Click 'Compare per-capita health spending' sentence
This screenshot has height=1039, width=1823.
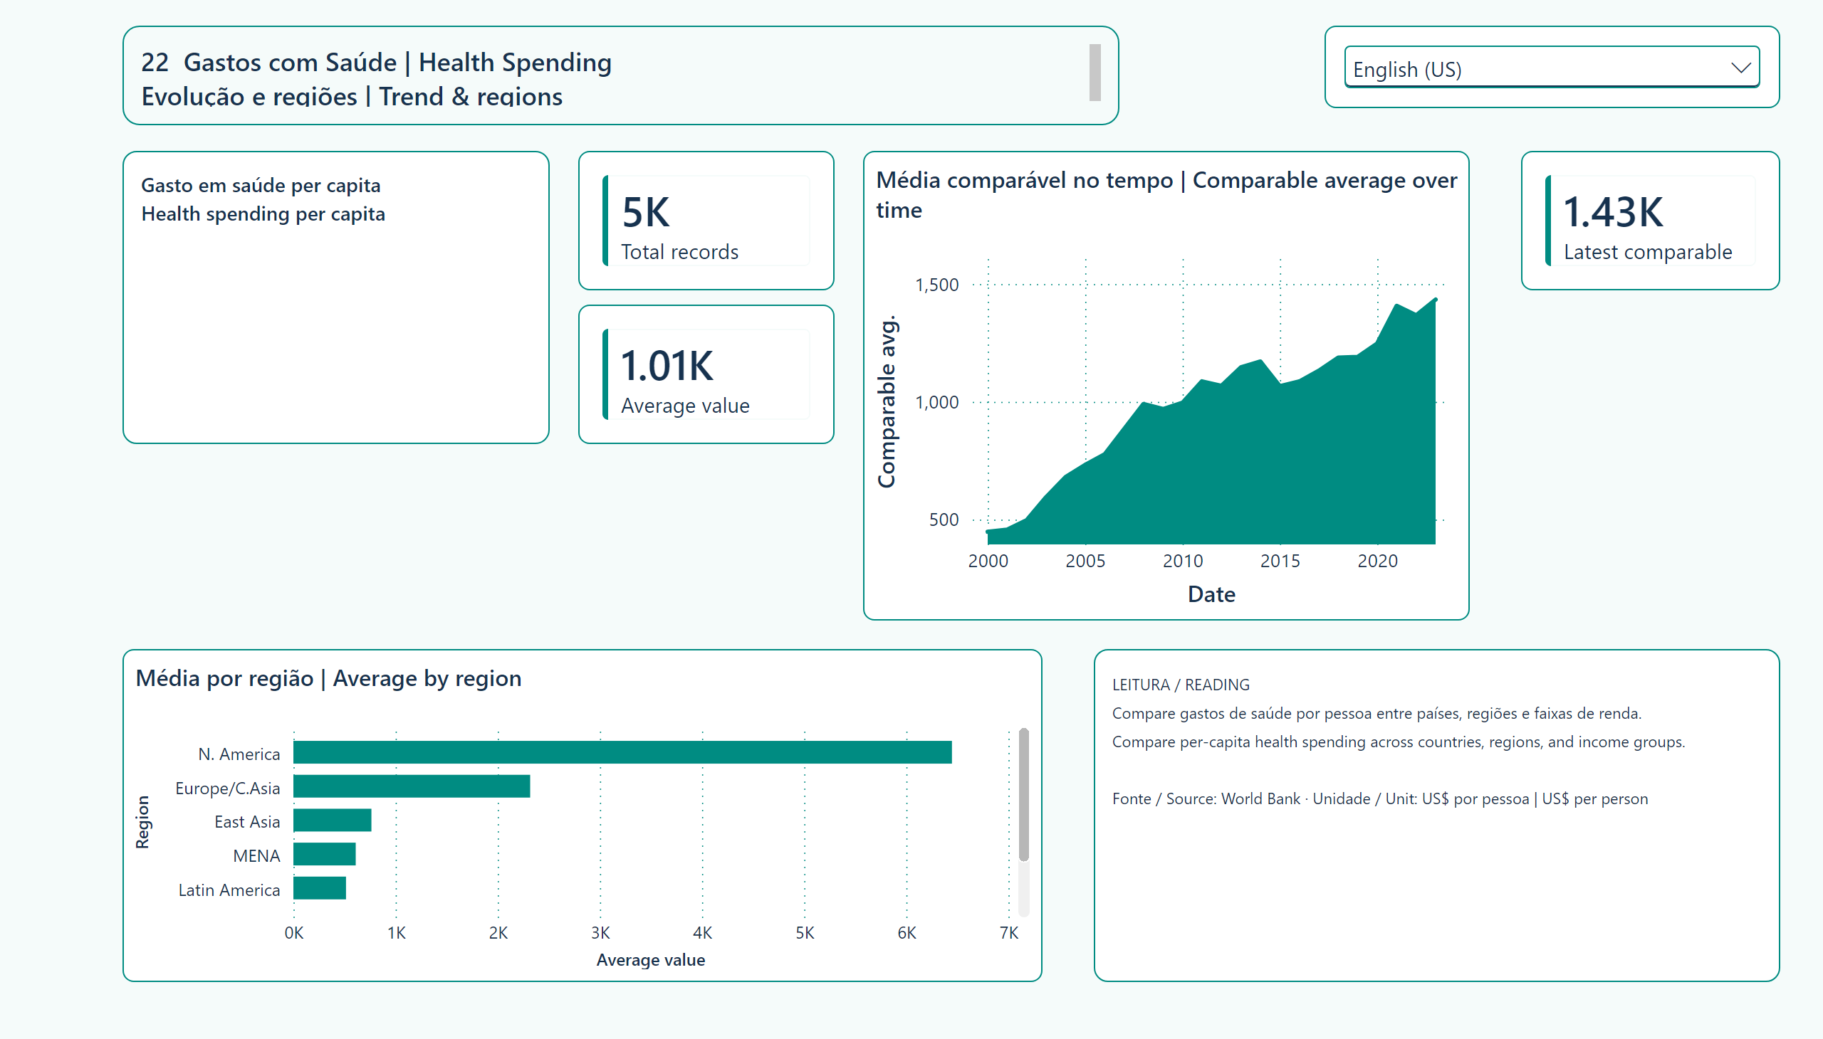click(x=1398, y=742)
